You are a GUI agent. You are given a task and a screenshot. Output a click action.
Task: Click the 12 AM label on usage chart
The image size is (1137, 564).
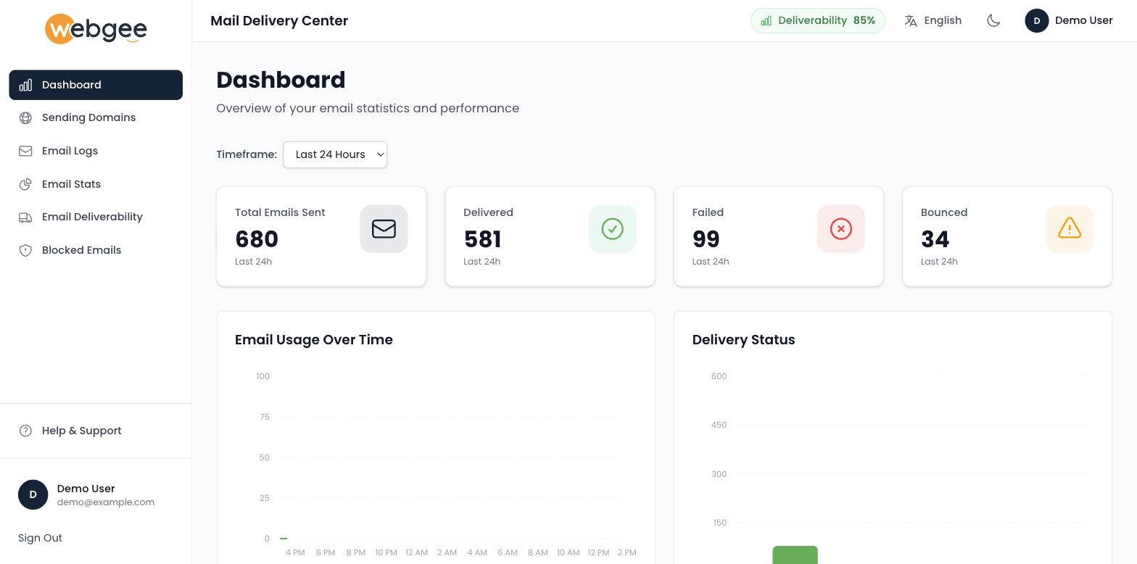[416, 552]
